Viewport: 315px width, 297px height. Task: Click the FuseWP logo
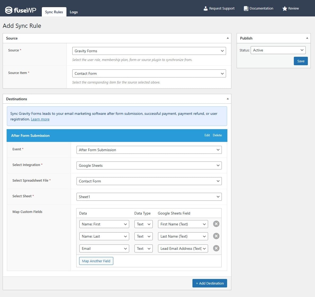pos(20,10)
